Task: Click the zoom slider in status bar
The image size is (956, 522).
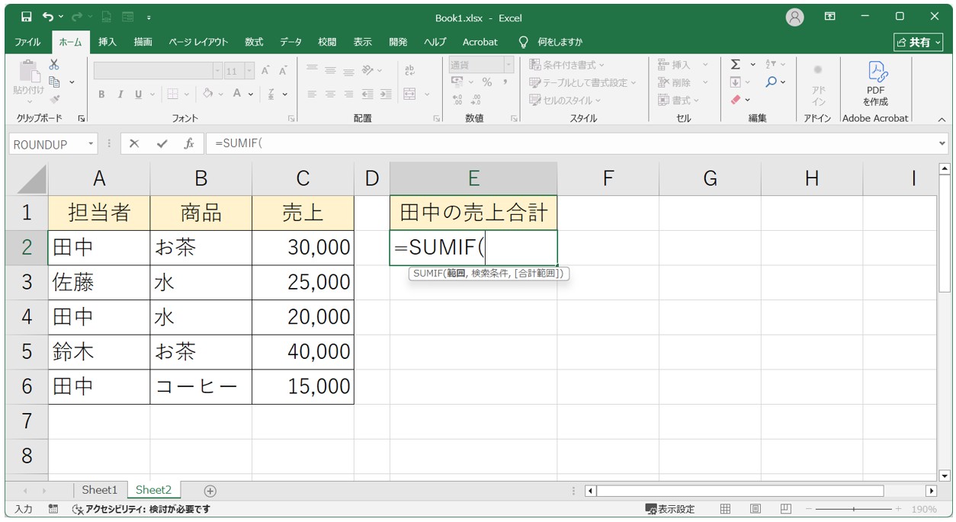Action: point(853,509)
